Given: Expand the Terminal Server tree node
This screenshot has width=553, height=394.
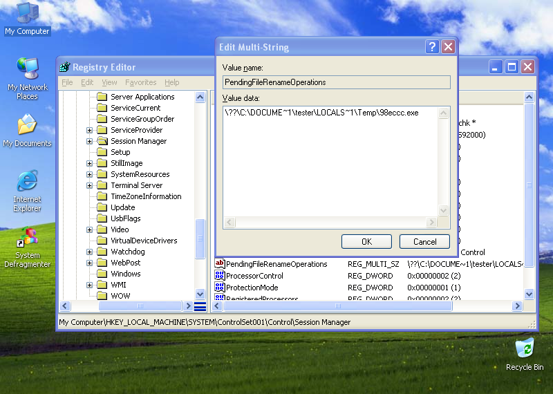Looking at the screenshot, I should coord(90,185).
